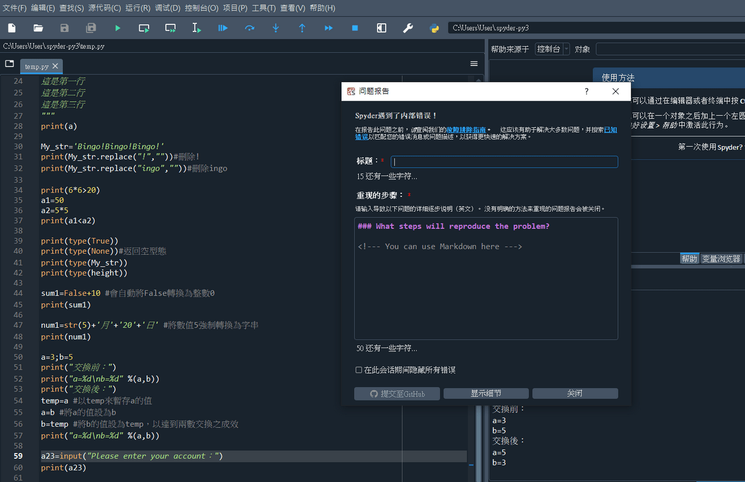Open the 运行(R) menu

[x=138, y=8]
